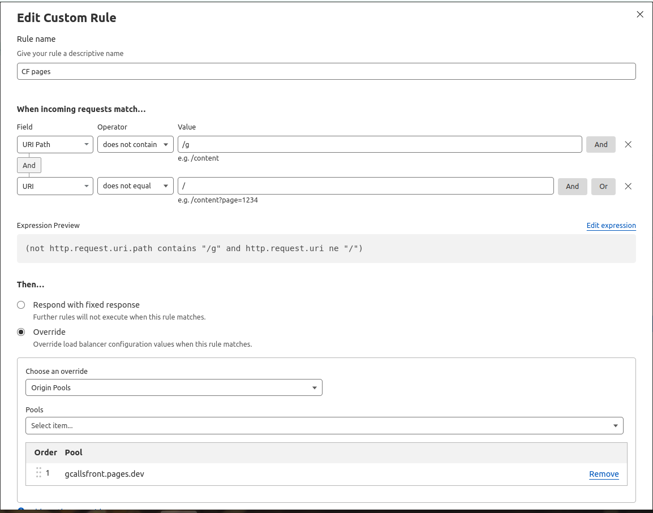Close the Edit Custom Rule dialog
Viewport: 653px width, 513px height.
(640, 15)
